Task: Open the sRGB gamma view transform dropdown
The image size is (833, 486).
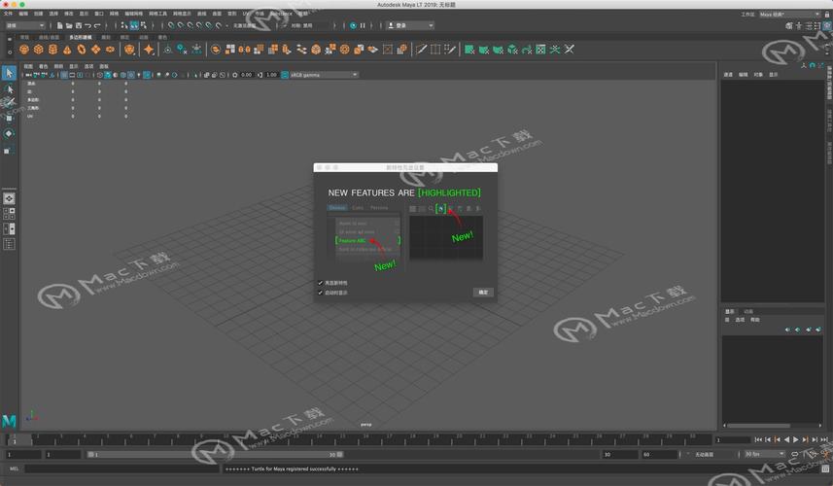Action: tap(324, 75)
